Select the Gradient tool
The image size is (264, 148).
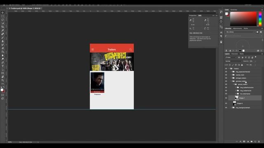(x=2, y=52)
